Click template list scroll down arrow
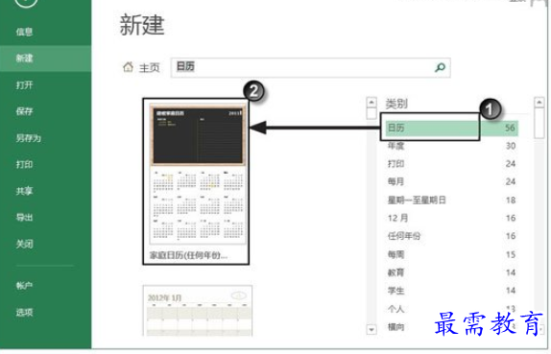The height and width of the screenshot is (354, 551). 371,329
